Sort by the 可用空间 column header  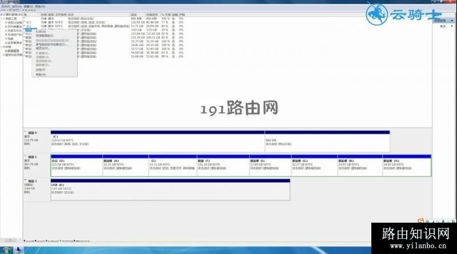click(153, 15)
